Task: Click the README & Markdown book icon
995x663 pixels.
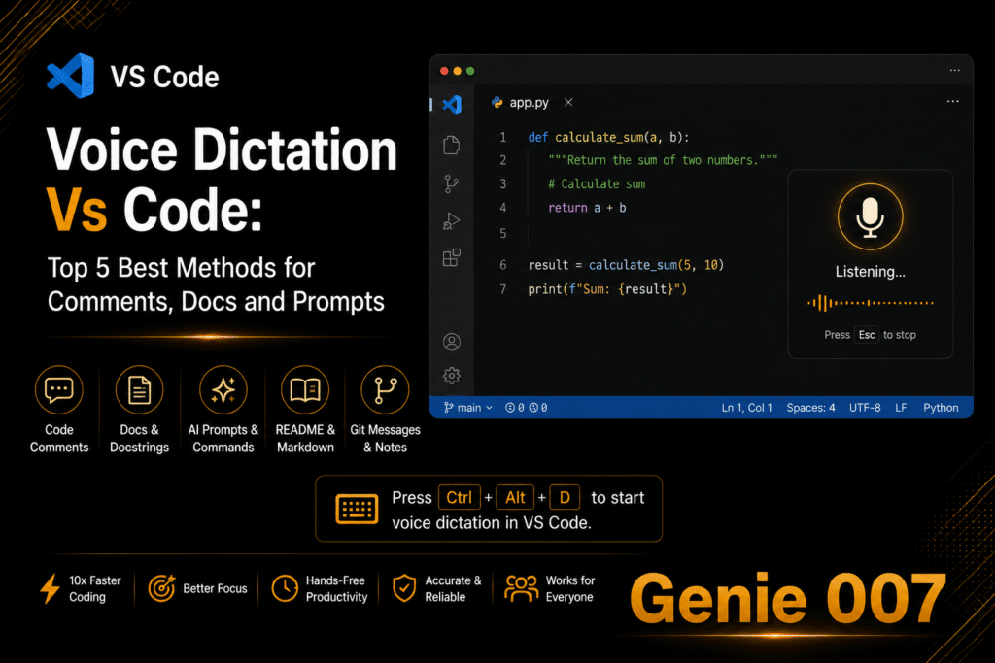Action: (x=305, y=390)
